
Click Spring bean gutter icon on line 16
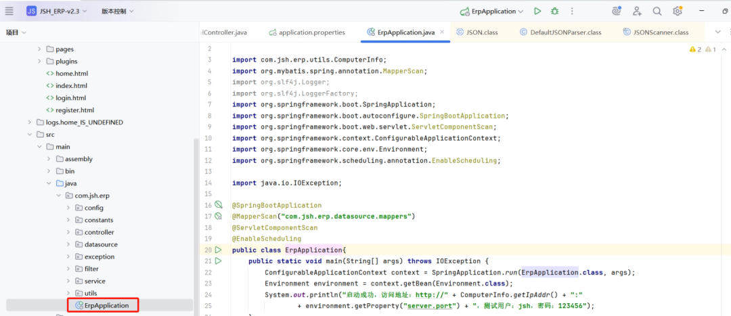(219, 205)
